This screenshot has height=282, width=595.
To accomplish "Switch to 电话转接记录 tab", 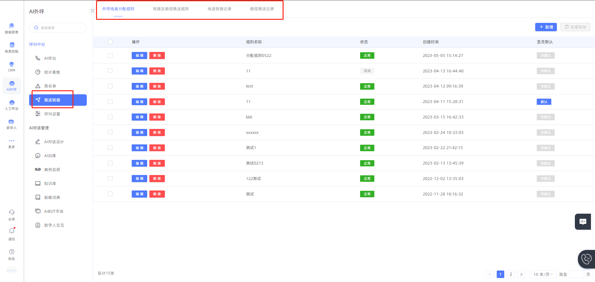I will pos(219,9).
